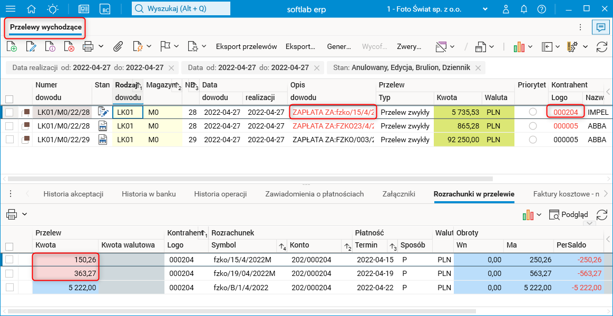The image size is (613, 316).
Task: Click the flag icon in toolbar
Action: [x=166, y=46]
